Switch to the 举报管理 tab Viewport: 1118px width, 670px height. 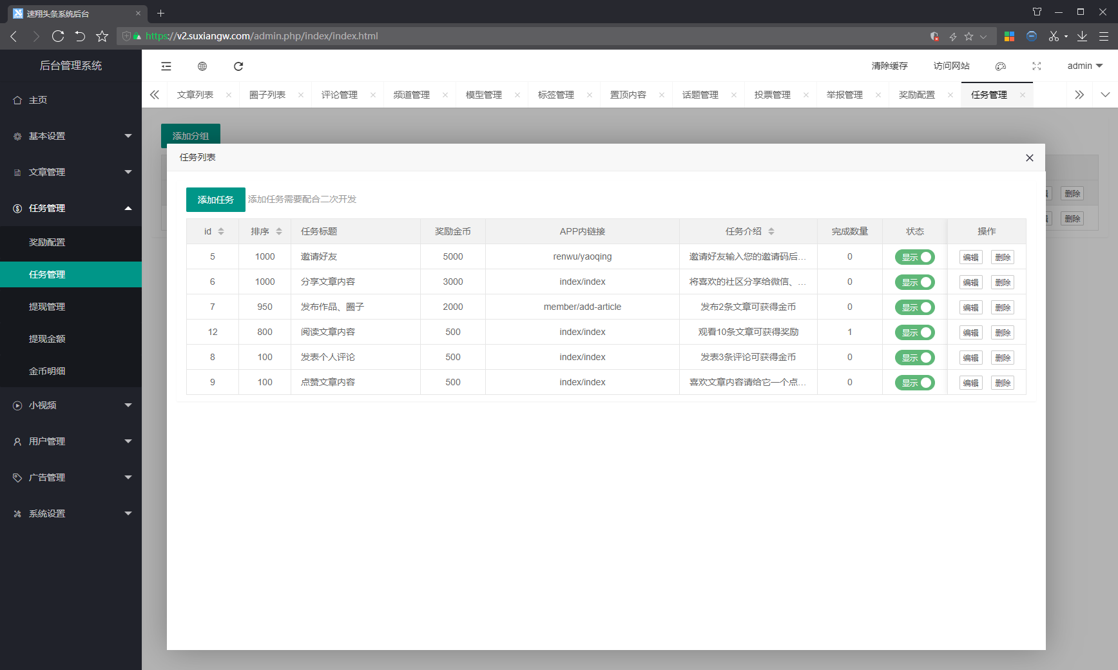pos(845,95)
